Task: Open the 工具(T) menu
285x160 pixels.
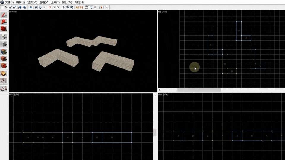Action: 55,2
